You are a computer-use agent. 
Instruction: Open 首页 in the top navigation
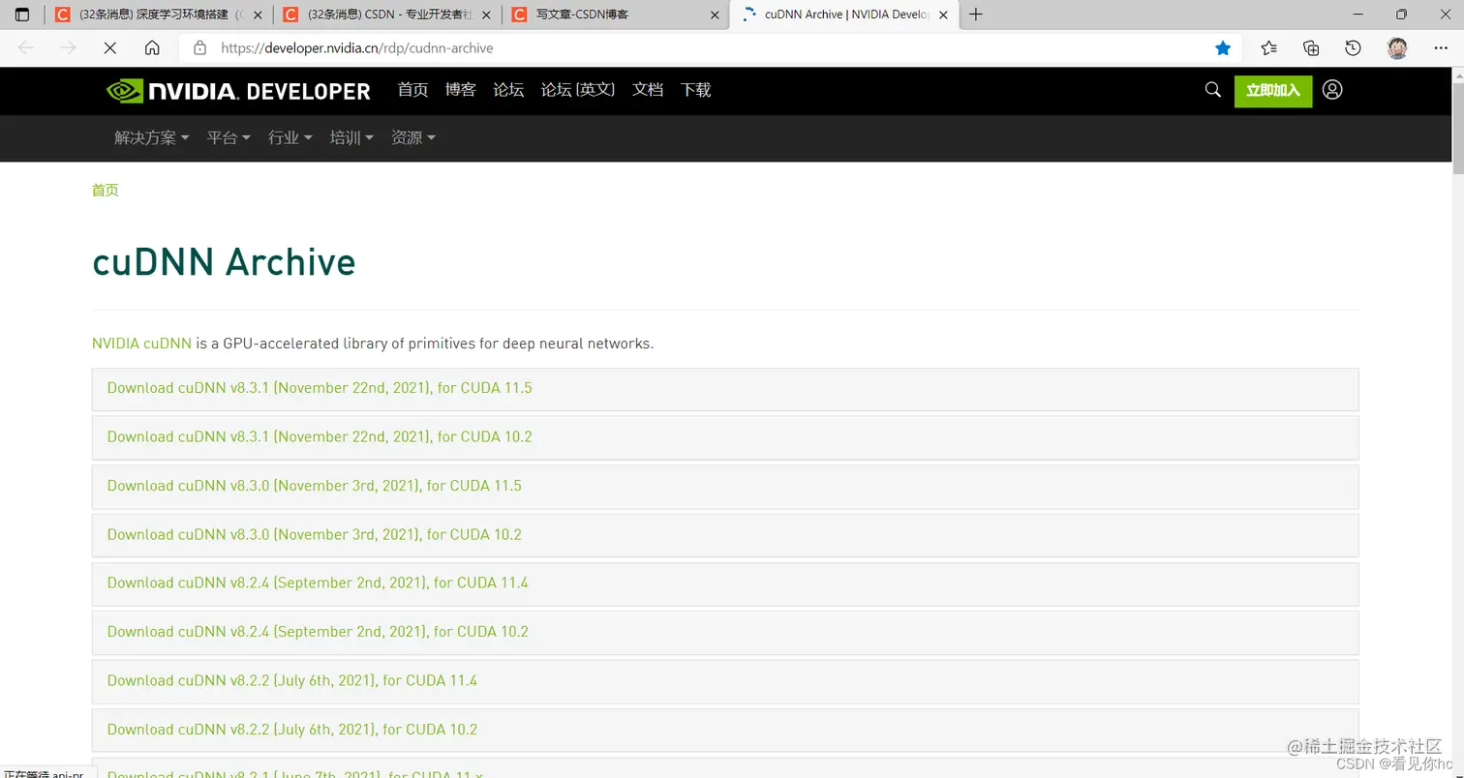tap(412, 90)
